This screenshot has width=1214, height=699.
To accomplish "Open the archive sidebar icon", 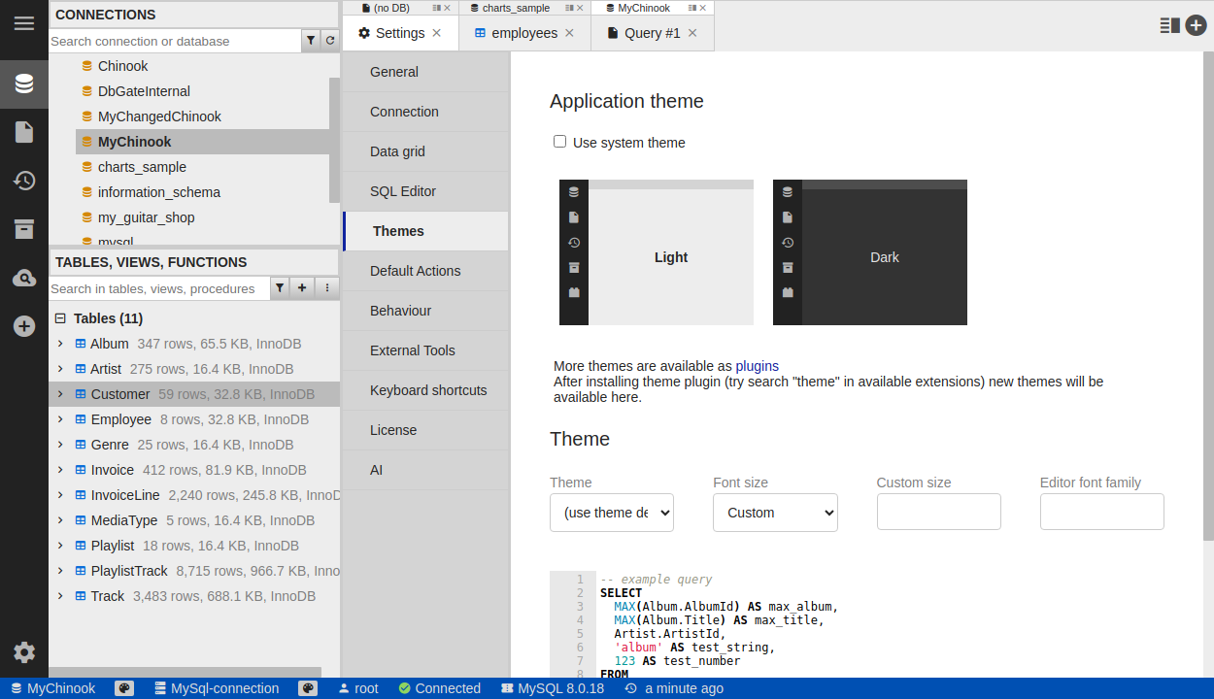I will (24, 229).
